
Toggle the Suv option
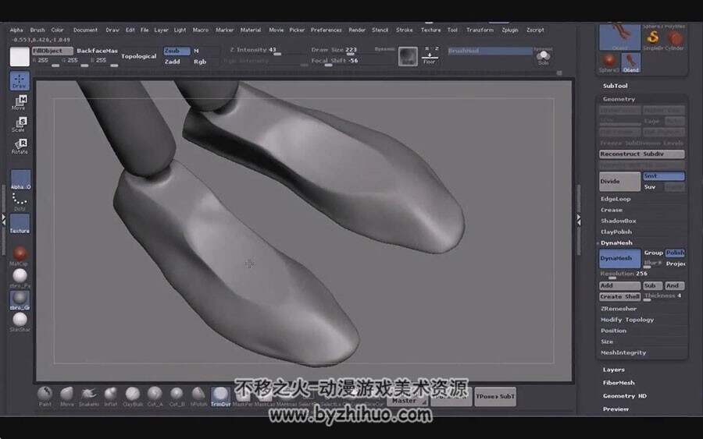pyautogui.click(x=650, y=186)
